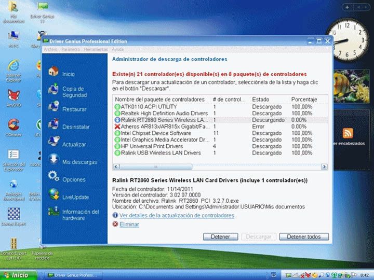Screen dimensions: 374x280
Task: Select the ATK0110 ACPI UTILITY row
Action: coord(220,107)
